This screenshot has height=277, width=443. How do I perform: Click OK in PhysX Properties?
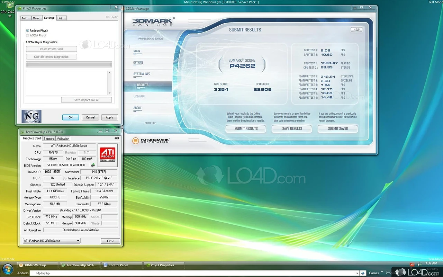pos(71,117)
